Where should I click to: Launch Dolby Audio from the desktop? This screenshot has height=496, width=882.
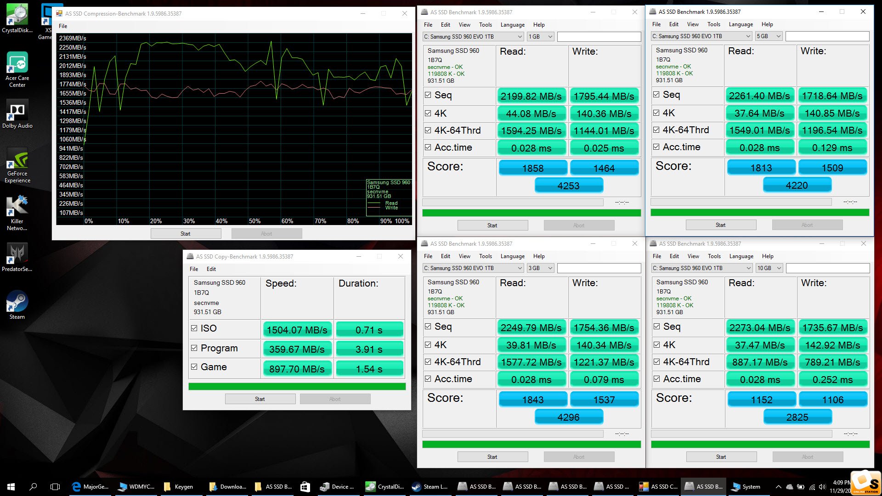pos(17,114)
